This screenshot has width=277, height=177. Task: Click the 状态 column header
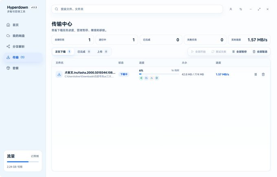[121, 63]
